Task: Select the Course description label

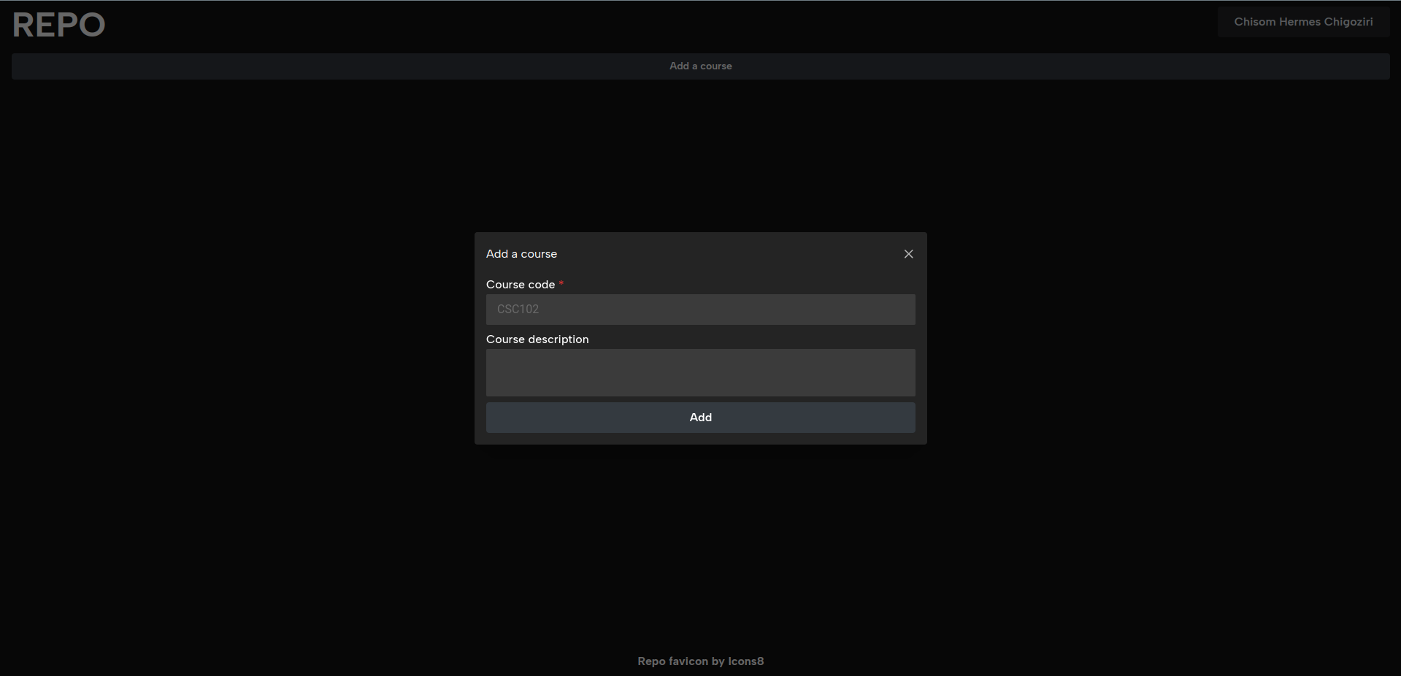Action: 537,339
